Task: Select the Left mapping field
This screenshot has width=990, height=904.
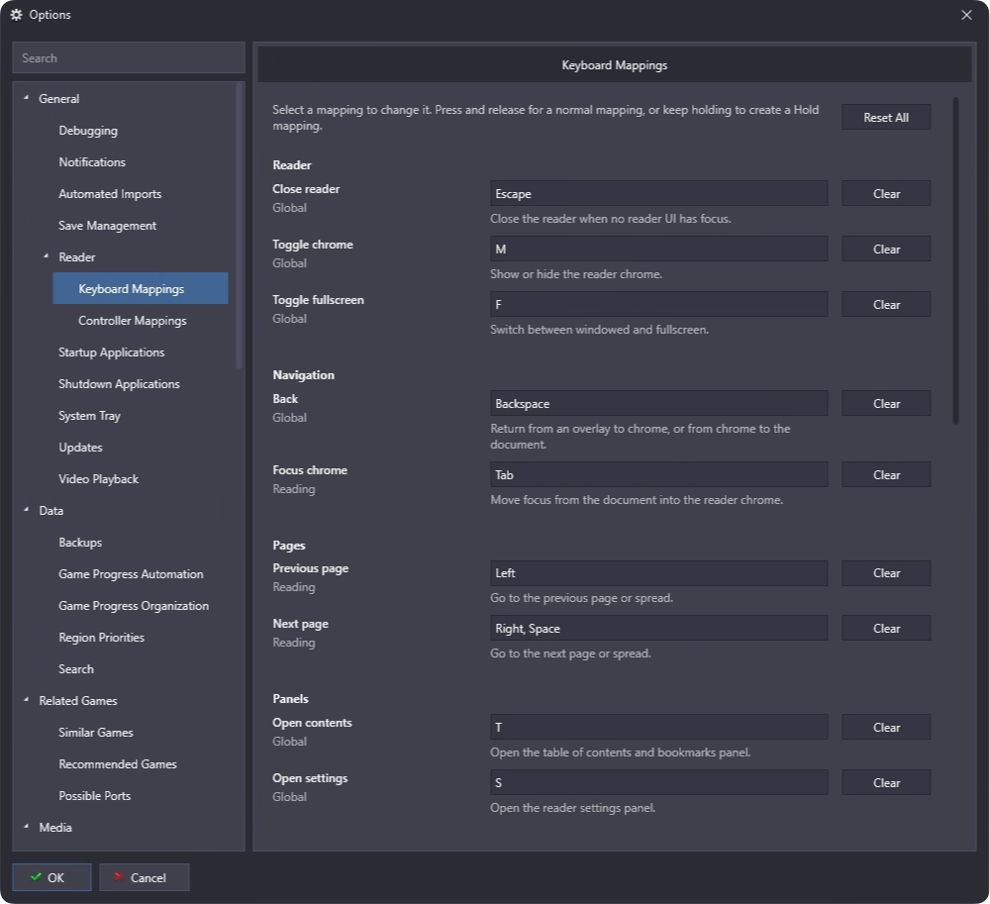Action: click(658, 573)
